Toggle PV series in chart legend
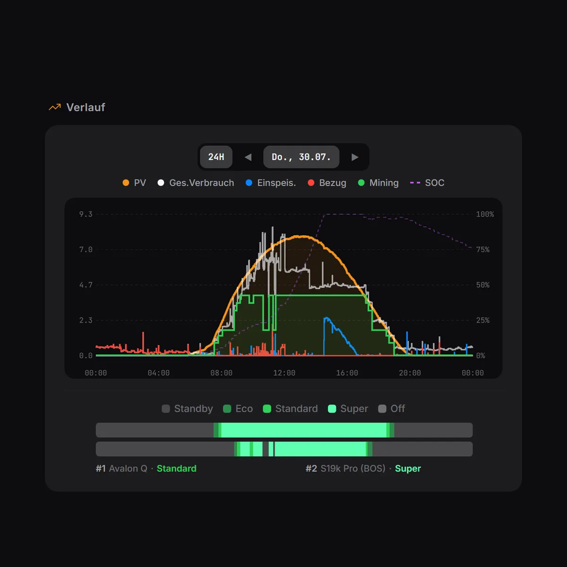The image size is (567, 567). coord(134,183)
